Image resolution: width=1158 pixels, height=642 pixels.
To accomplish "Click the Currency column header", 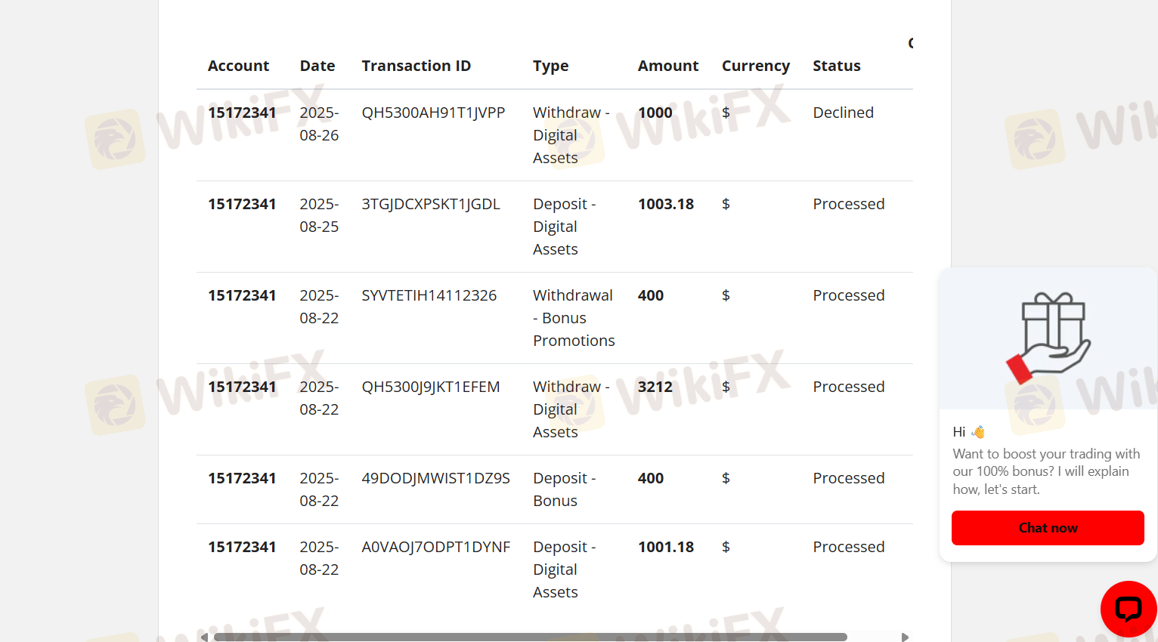I will [756, 66].
